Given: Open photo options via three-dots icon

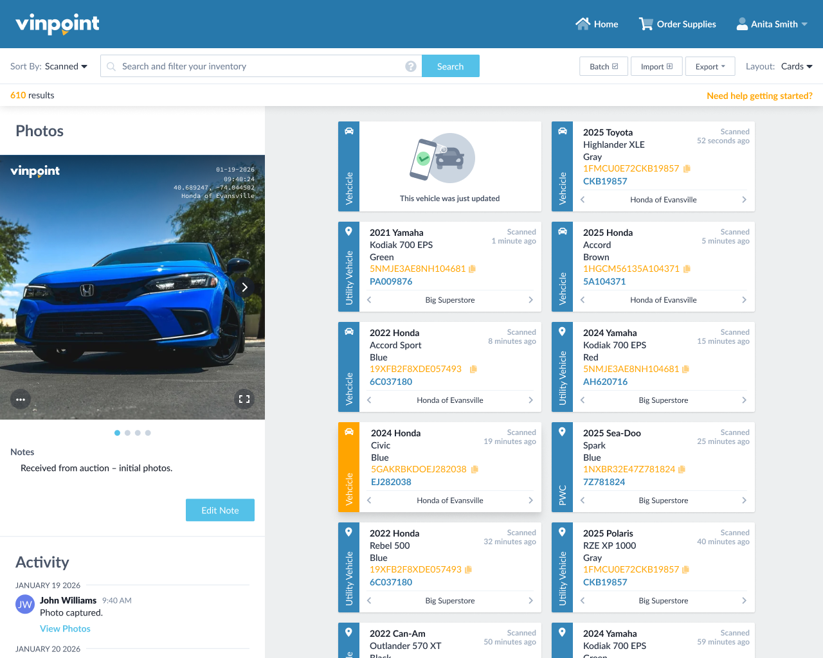Looking at the screenshot, I should pos(21,399).
